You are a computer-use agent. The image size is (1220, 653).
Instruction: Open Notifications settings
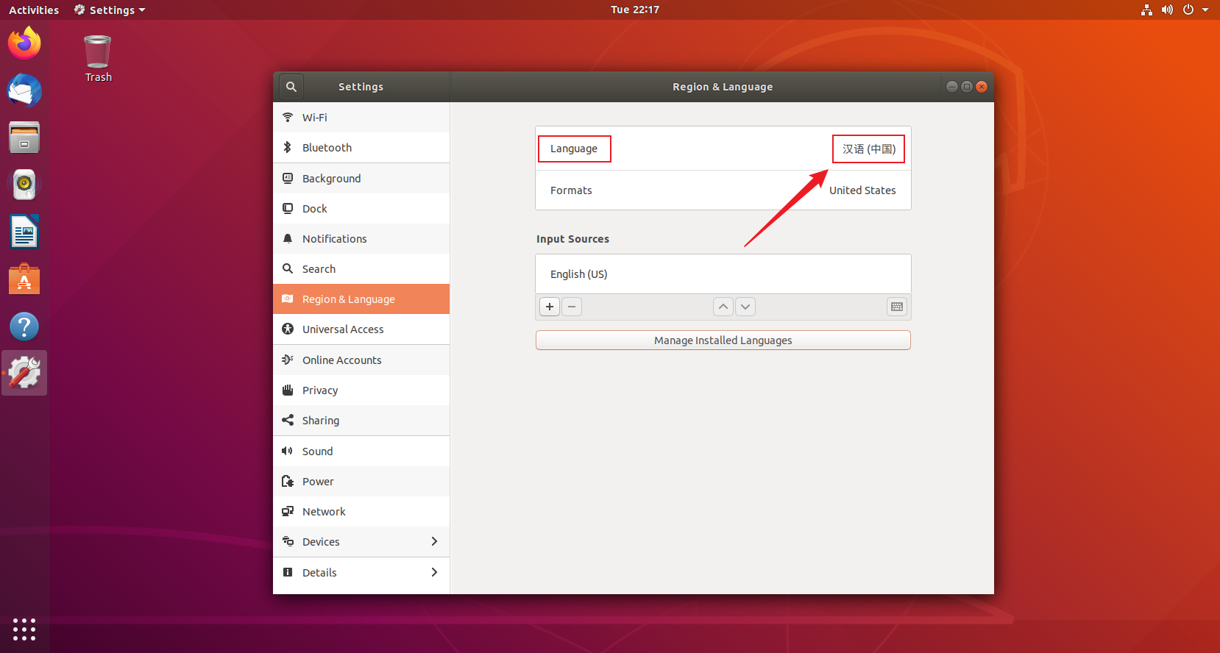click(361, 239)
